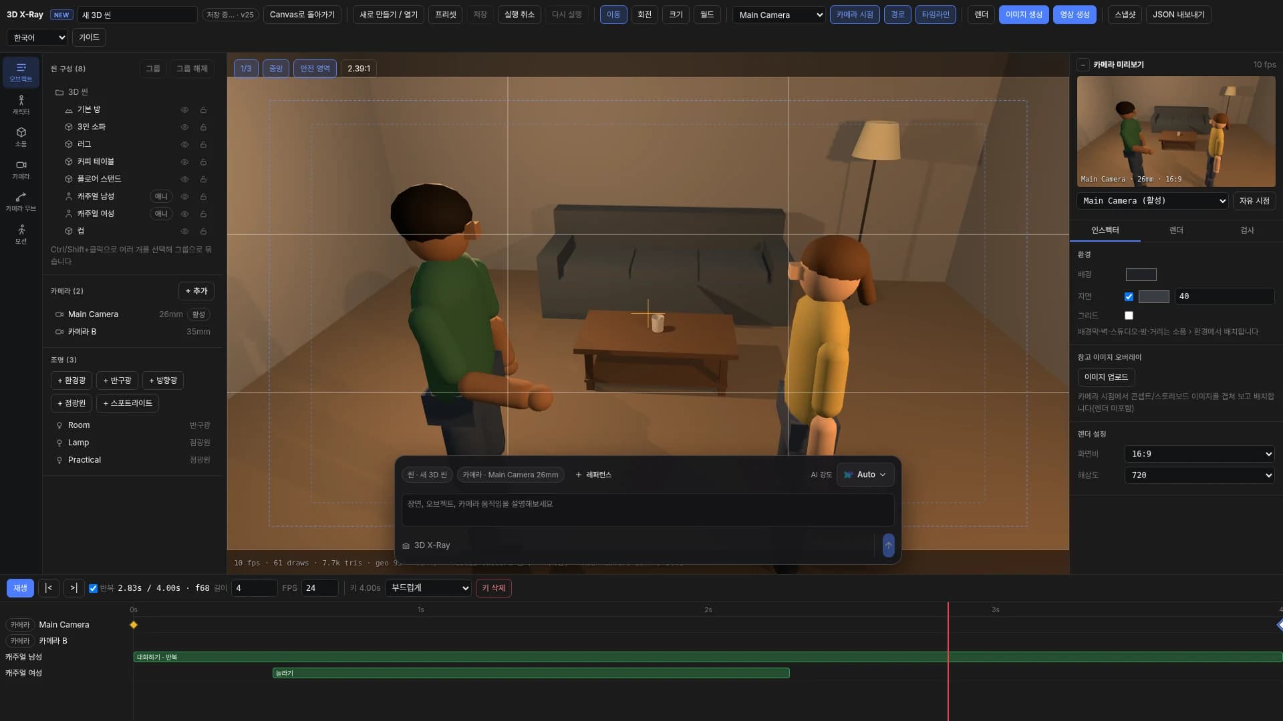
Task: Select the Main Camera start keyframe
Action: pyautogui.click(x=134, y=625)
